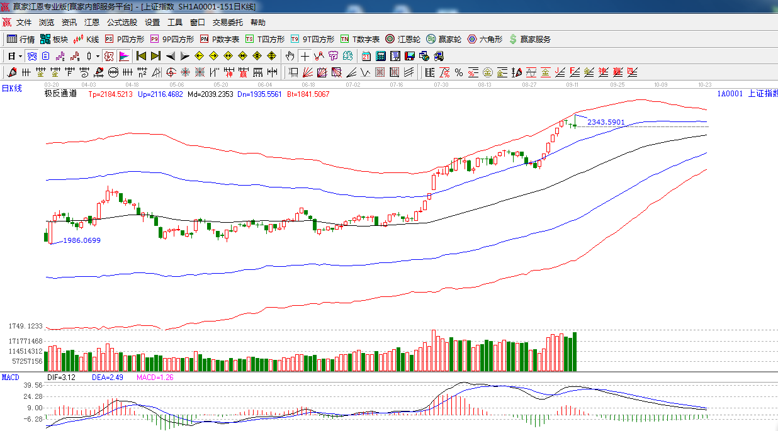778x431 pixels.
Task: Click the MACD indicator label
Action: (x=10, y=378)
